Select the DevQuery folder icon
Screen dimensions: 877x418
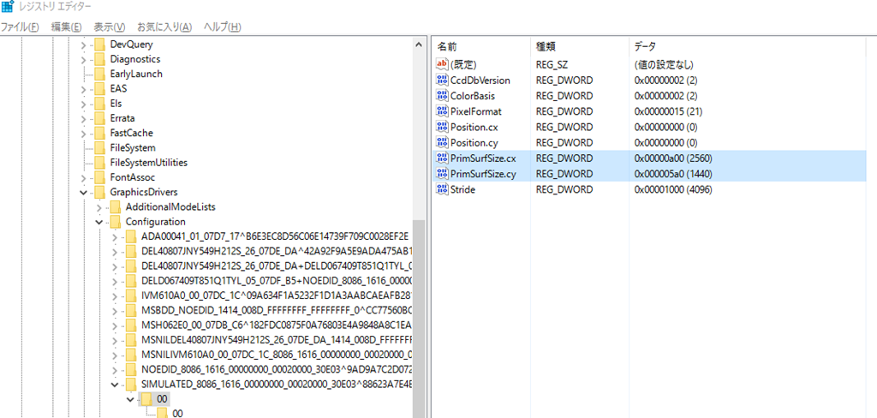click(x=100, y=45)
